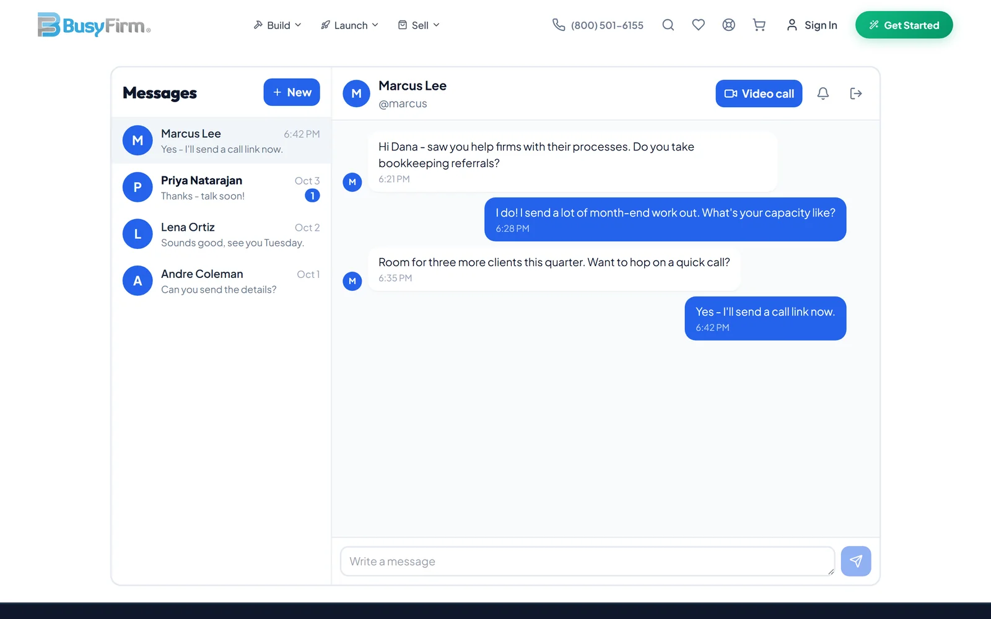Viewport: 991px width, 619px height.
Task: Open the shopping cart icon
Action: (759, 25)
